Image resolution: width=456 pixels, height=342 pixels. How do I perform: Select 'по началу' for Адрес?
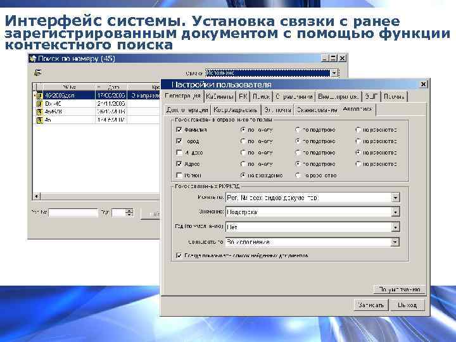pos(243,164)
